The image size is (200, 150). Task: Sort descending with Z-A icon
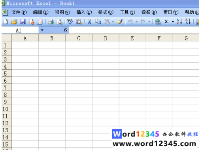coord(188,21)
